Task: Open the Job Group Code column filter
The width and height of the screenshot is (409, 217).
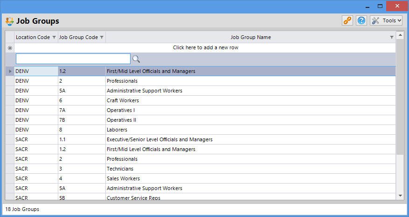Action: click(102, 38)
